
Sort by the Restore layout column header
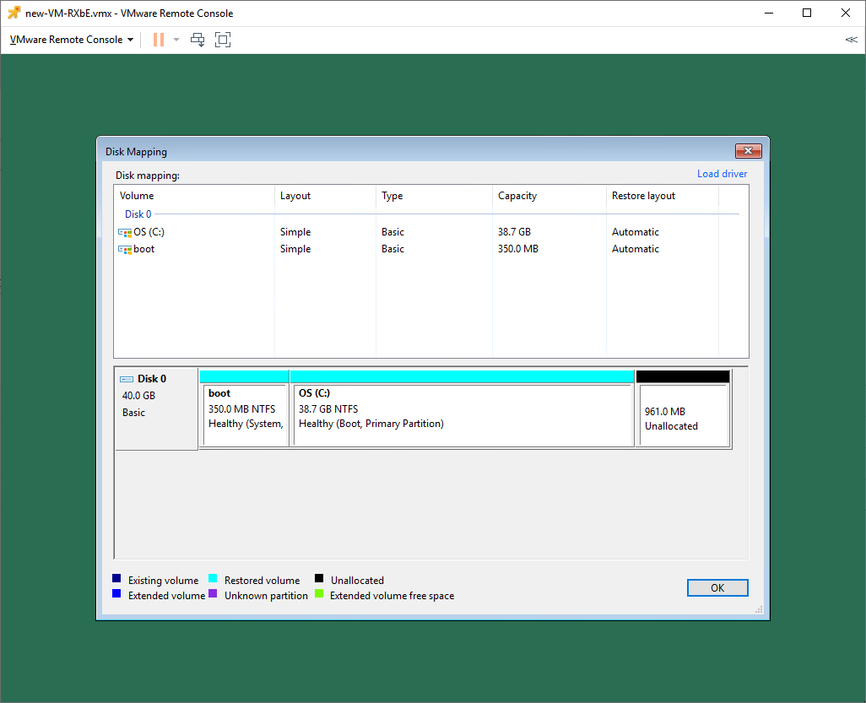click(x=663, y=196)
